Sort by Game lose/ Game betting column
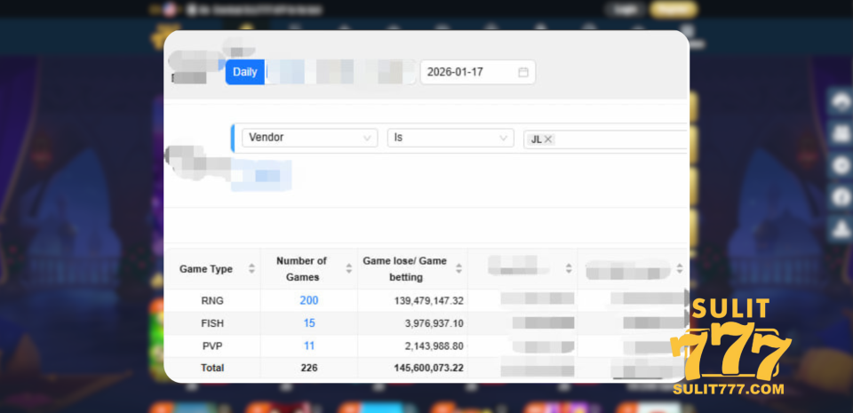Image resolution: width=853 pixels, height=413 pixels. (458, 268)
